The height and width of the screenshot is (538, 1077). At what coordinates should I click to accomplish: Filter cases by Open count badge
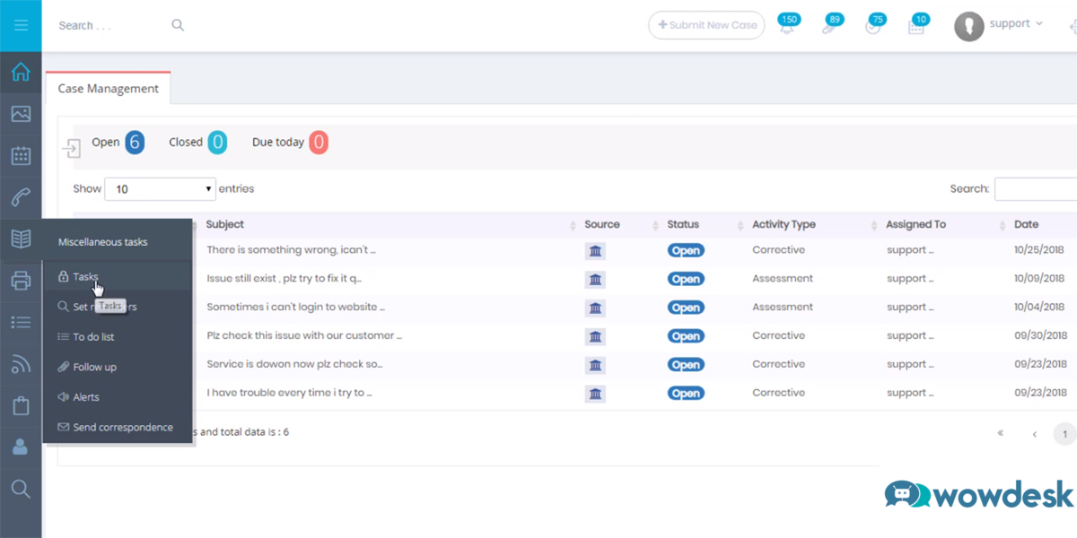(135, 143)
